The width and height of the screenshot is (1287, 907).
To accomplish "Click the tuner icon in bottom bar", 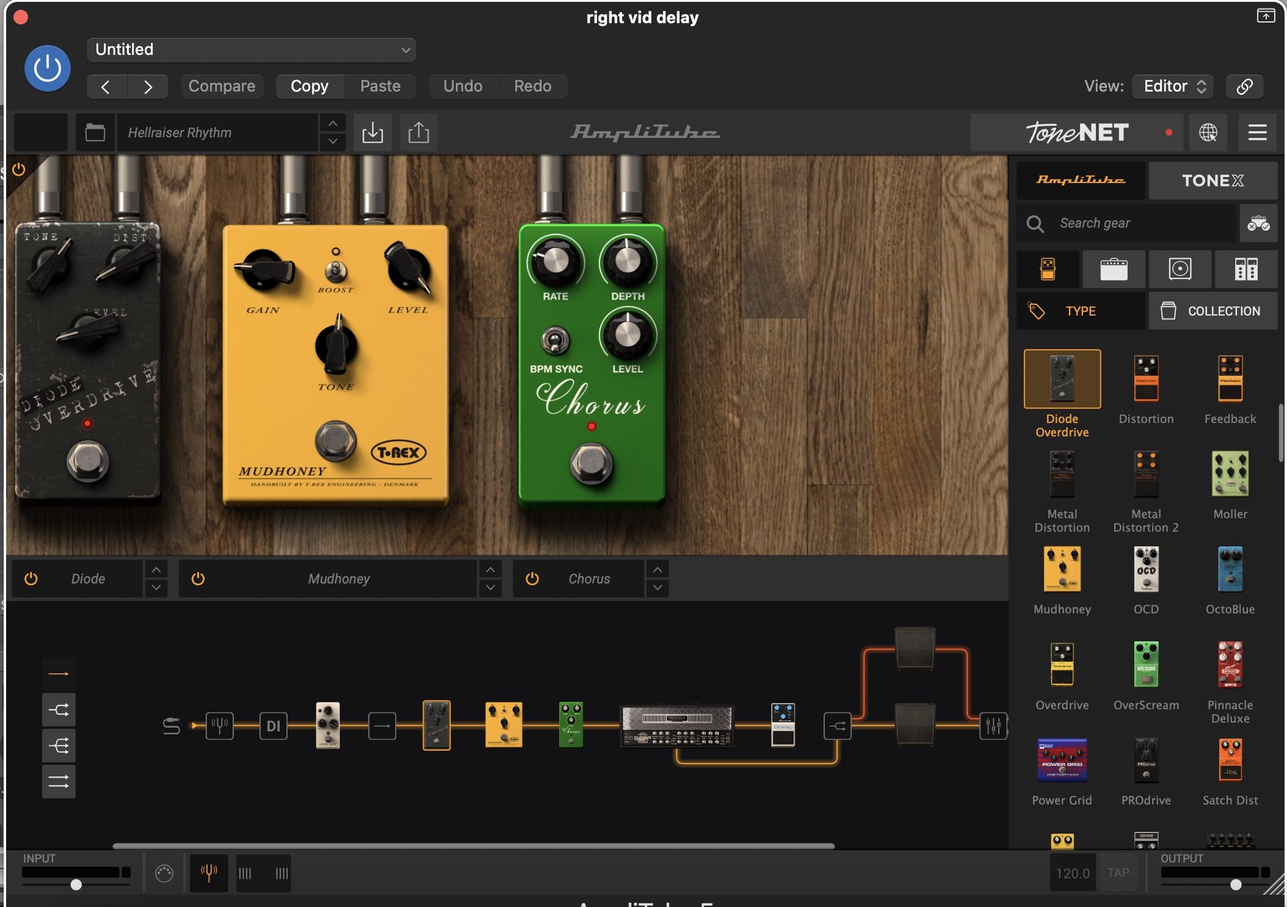I will click(209, 873).
